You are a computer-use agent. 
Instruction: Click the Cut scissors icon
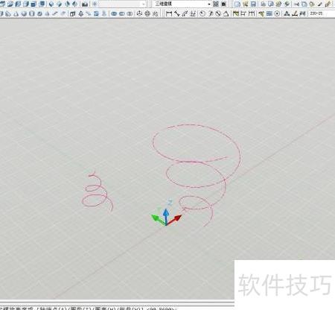tap(296, 4)
